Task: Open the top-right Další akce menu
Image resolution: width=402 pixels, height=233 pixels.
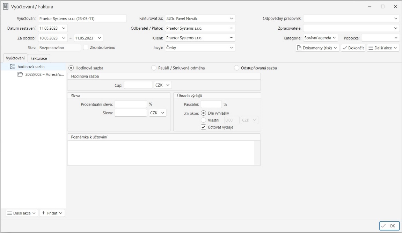Action: [383, 48]
